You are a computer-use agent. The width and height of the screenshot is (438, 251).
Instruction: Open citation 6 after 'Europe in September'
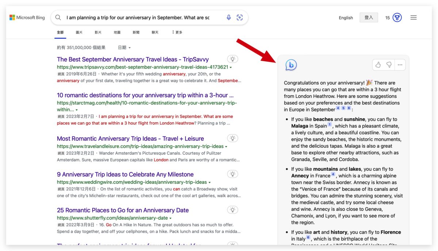click(349, 108)
